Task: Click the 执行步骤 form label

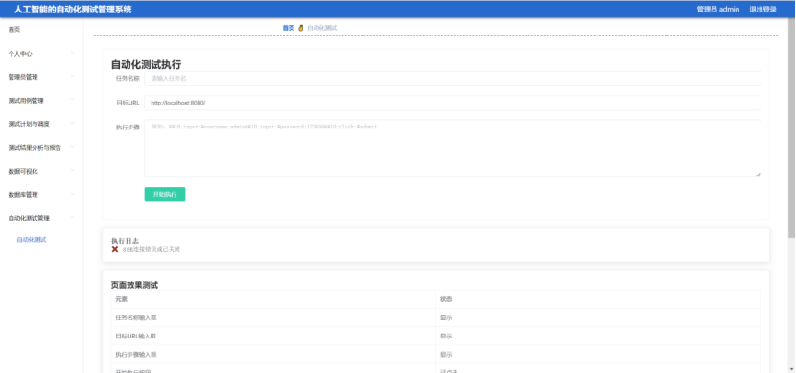Action: pos(128,128)
